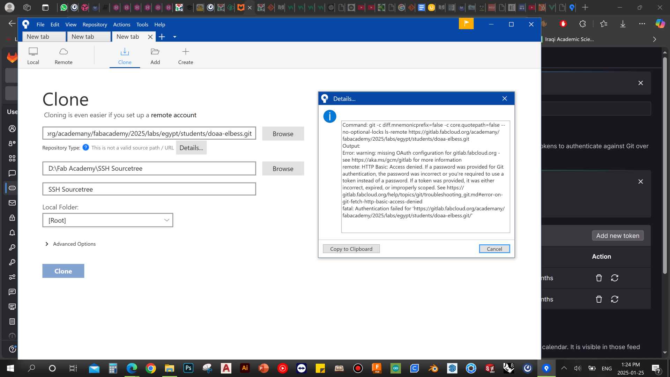670x377 pixels.
Task: Open the Copilot icon in Edge
Action: pos(660,24)
